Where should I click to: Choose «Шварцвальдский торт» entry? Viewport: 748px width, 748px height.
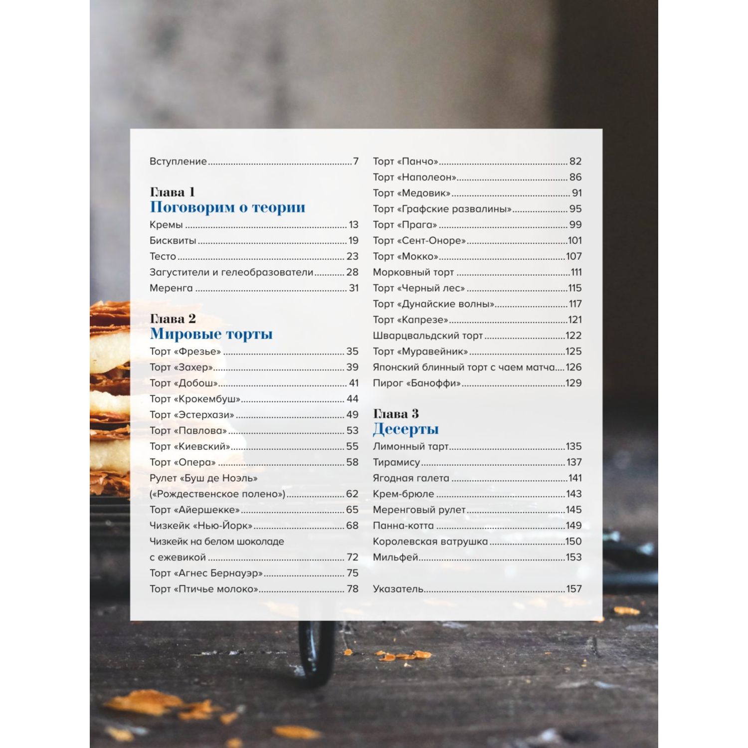(477, 336)
